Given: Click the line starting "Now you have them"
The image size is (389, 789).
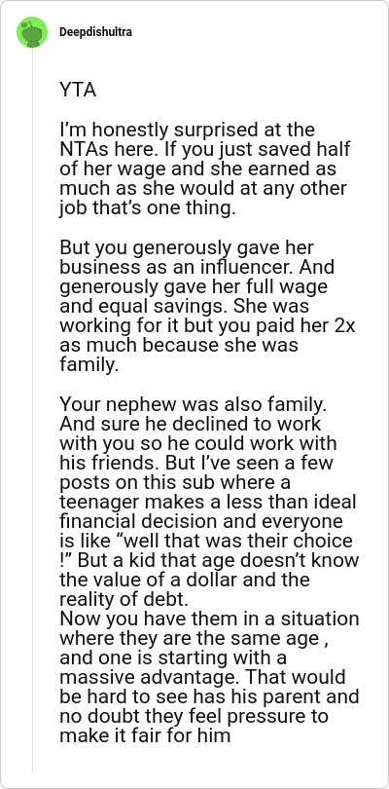Looking at the screenshot, I should pos(209,618).
